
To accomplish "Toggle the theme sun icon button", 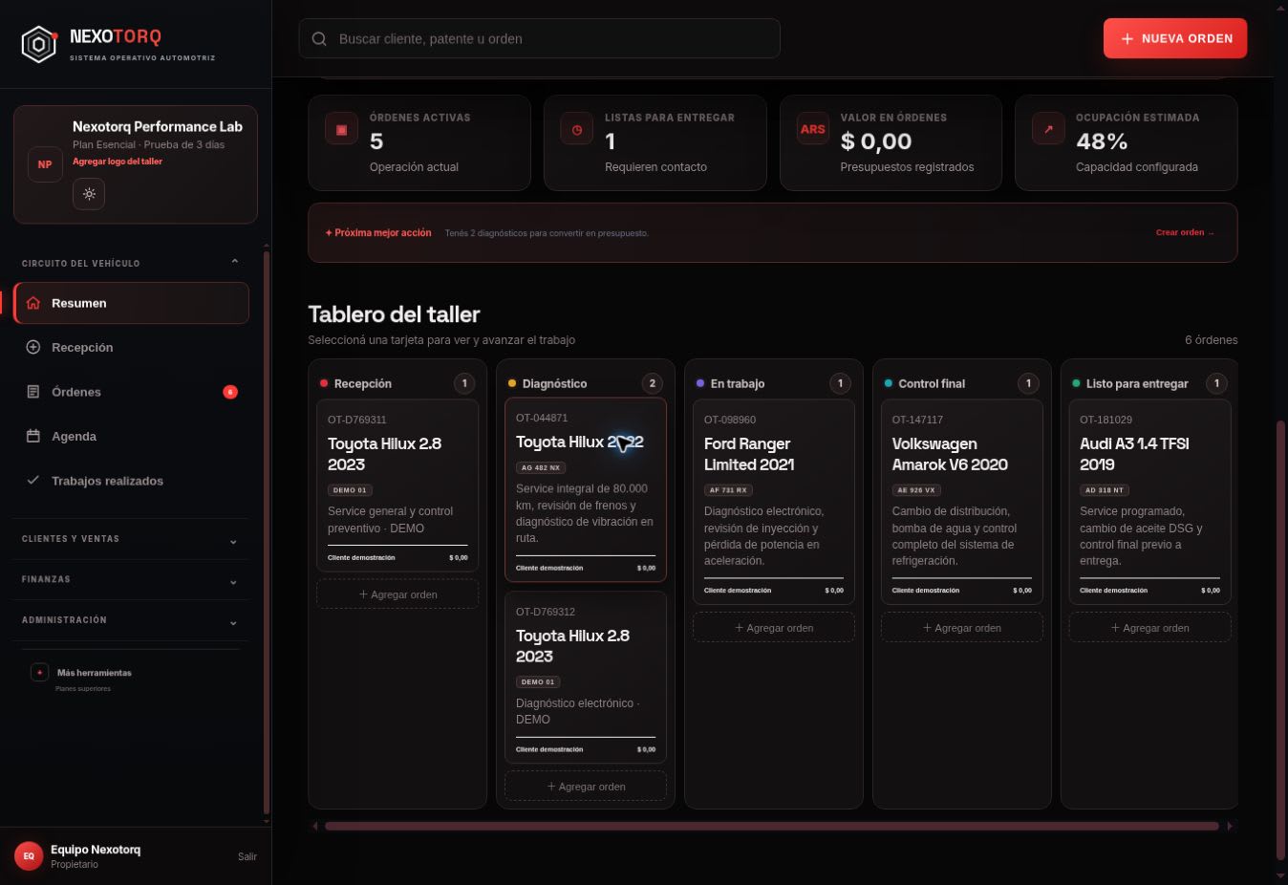I will pos(89,194).
